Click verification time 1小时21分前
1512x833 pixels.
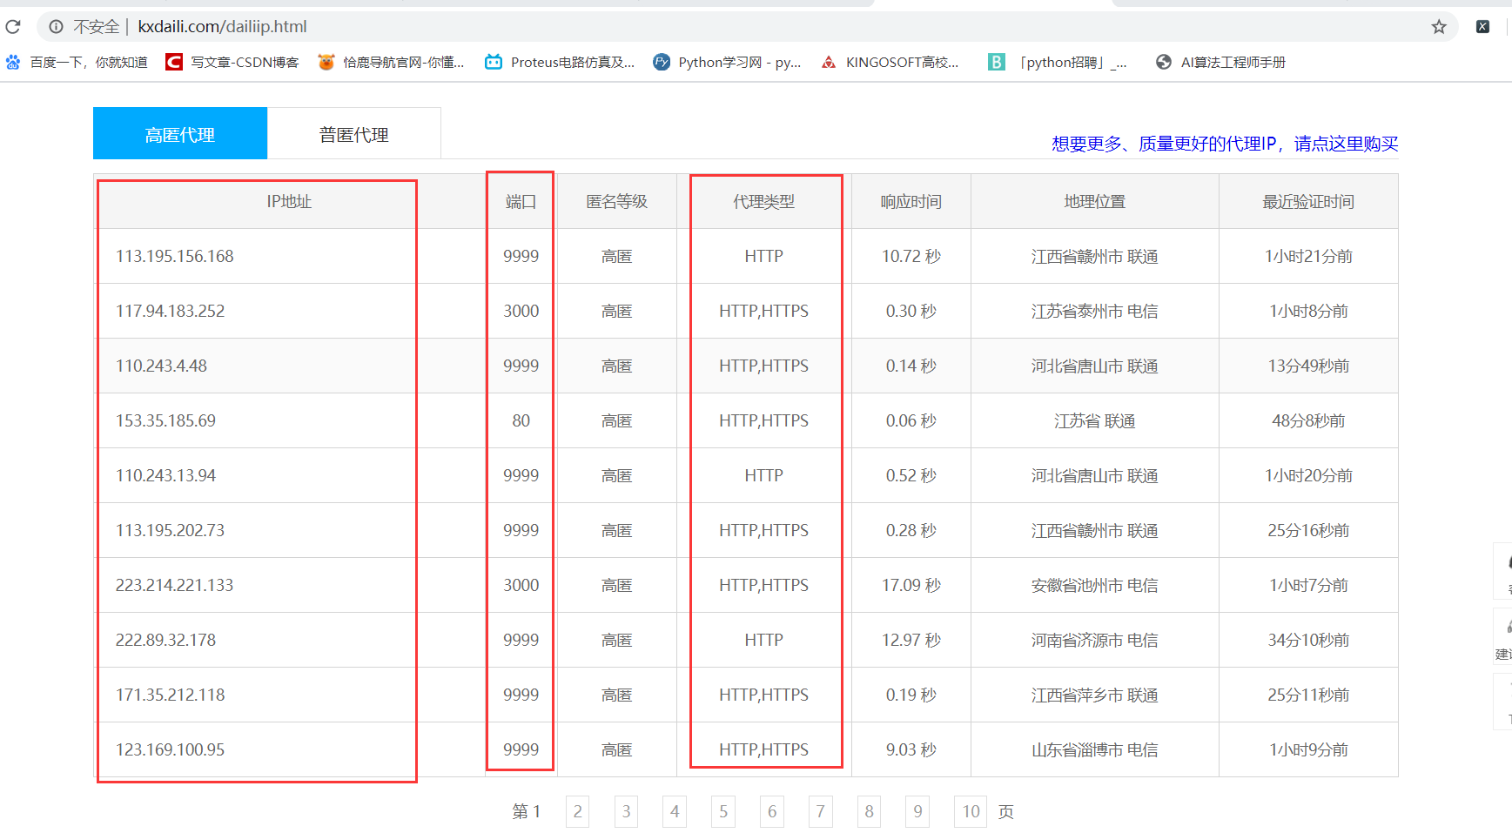[1308, 256]
